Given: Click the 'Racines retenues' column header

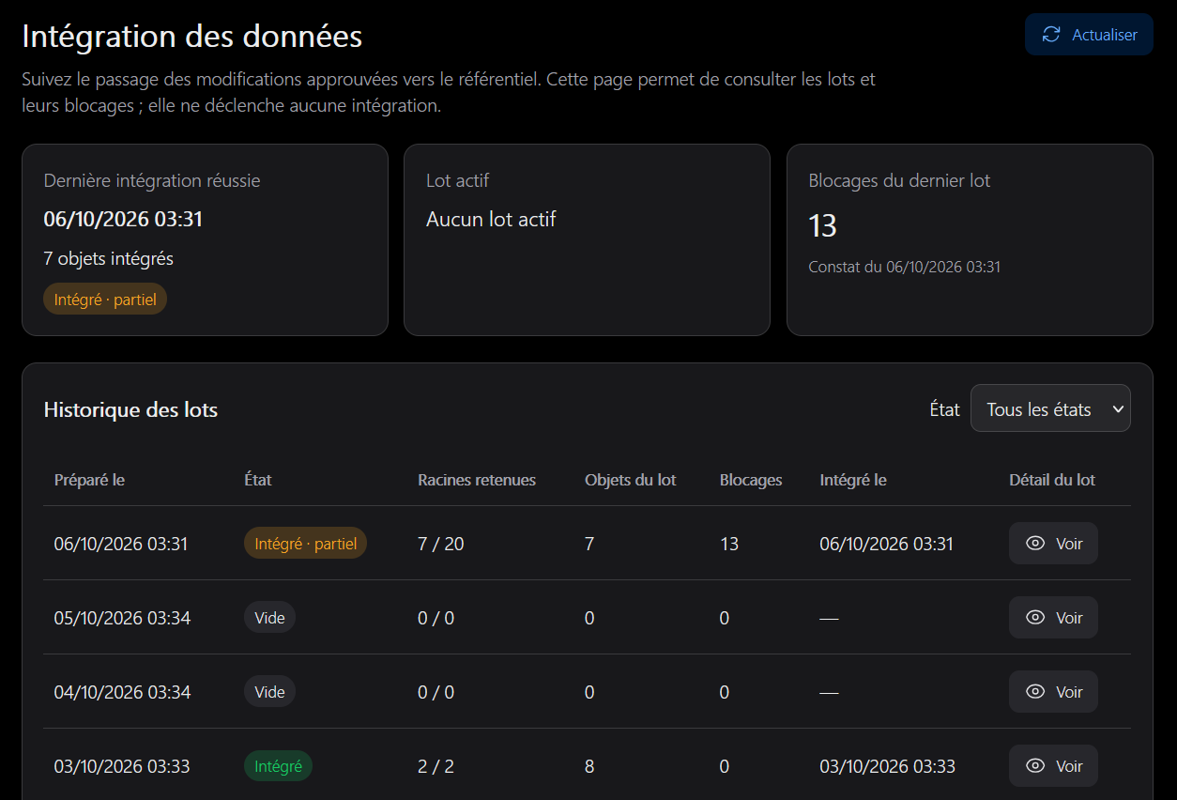Looking at the screenshot, I should coord(477,480).
